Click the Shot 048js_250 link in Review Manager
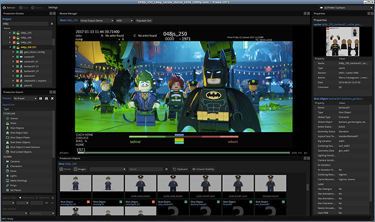The image size is (375, 222). (x=69, y=20)
